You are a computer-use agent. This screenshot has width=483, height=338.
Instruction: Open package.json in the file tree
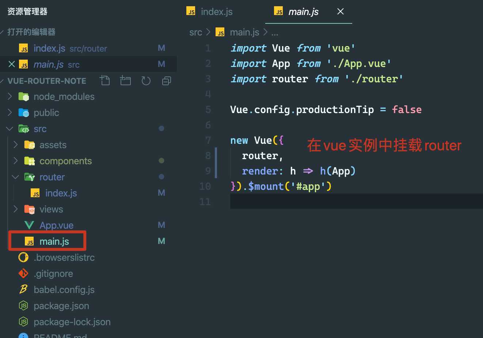click(61, 306)
